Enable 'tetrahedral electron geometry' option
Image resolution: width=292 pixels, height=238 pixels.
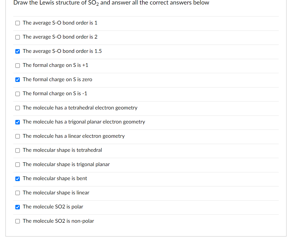click(18, 108)
